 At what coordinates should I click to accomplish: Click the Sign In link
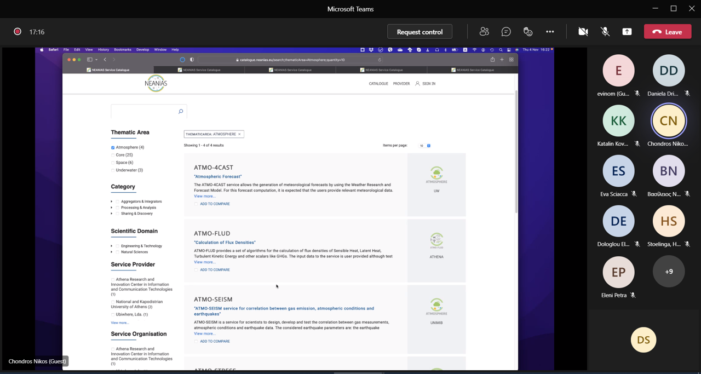tap(429, 84)
